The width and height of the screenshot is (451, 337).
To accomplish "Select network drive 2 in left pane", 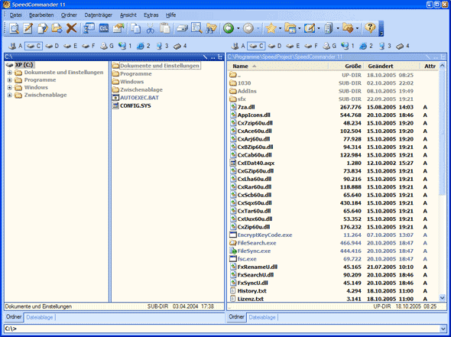I will pos(144,46).
